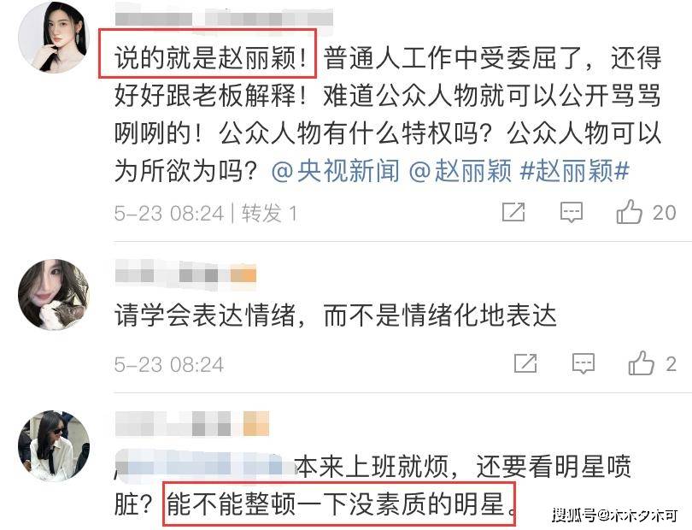This screenshot has height=530, width=692.
Task: Open the 转发 1 repost count
Action: [x=269, y=214]
